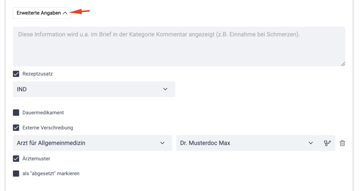Viewport: 359px width, 191px height.
Task: Click the Rezeptzusatz label text
Action: [x=38, y=74]
